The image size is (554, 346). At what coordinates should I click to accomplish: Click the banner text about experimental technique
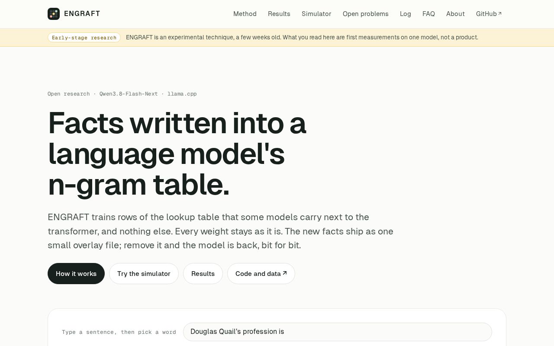pyautogui.click(x=302, y=38)
